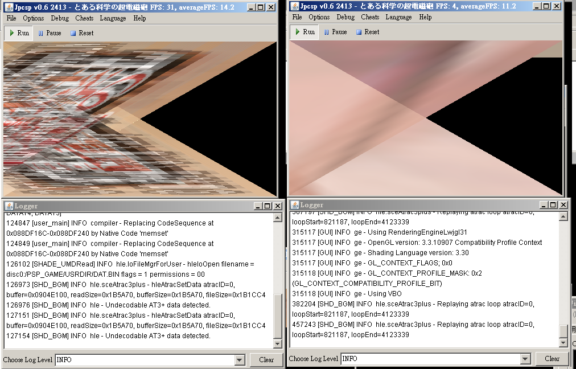Open Help menu in left Jpcsp window
The width and height of the screenshot is (576, 369).
tap(139, 18)
